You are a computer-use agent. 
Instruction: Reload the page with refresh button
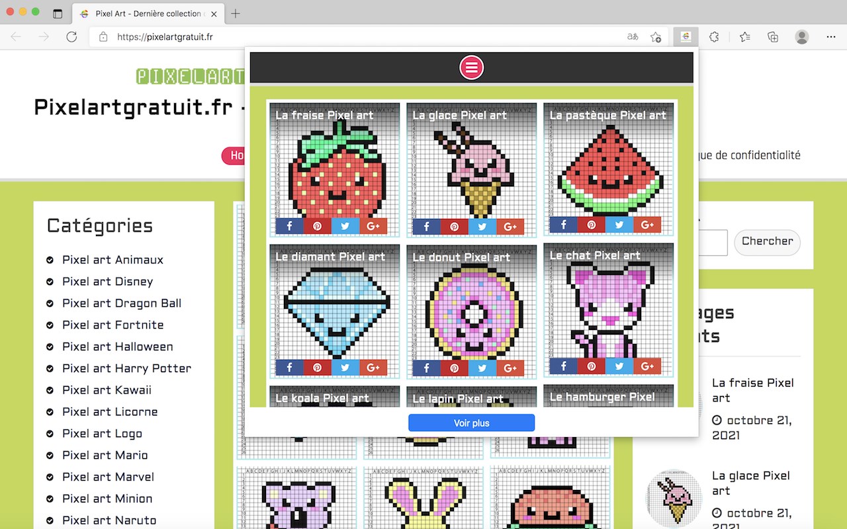pos(71,37)
